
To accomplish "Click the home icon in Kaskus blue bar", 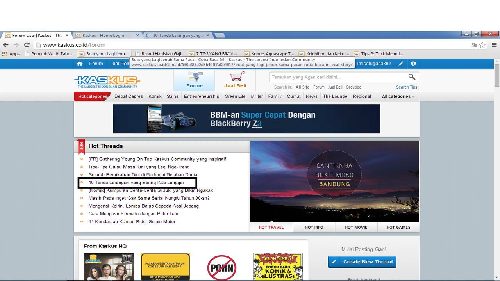I will 80,64.
